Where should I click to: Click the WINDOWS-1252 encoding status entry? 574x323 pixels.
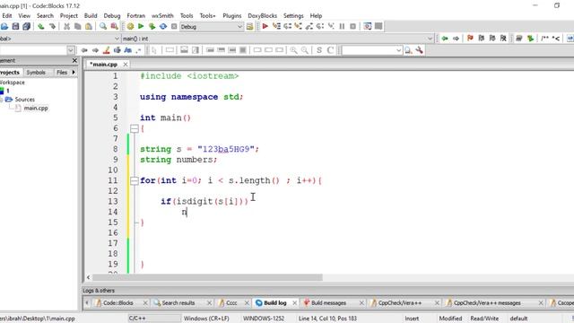pyautogui.click(x=264, y=319)
